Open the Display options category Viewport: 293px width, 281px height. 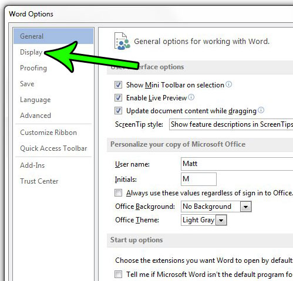click(31, 52)
